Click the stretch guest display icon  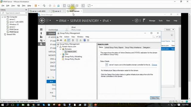pyautogui.click(x=89, y=6)
